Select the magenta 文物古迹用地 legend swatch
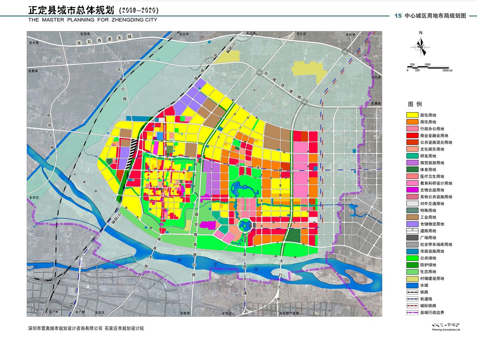The image size is (477, 337). click(x=412, y=190)
